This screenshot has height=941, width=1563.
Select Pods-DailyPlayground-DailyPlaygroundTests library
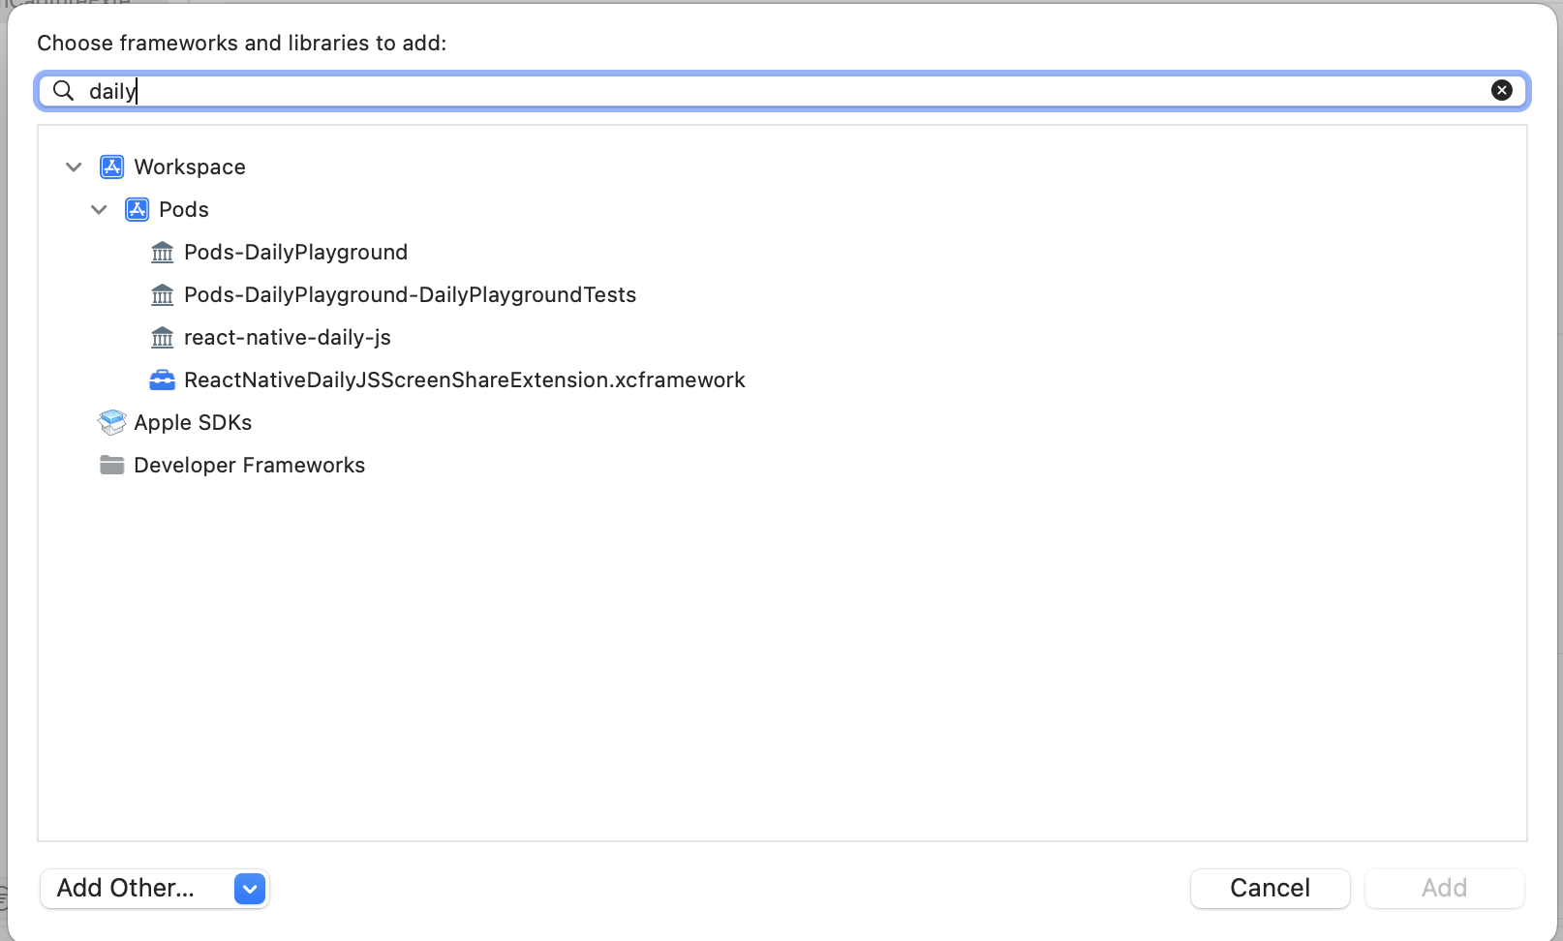tap(411, 294)
